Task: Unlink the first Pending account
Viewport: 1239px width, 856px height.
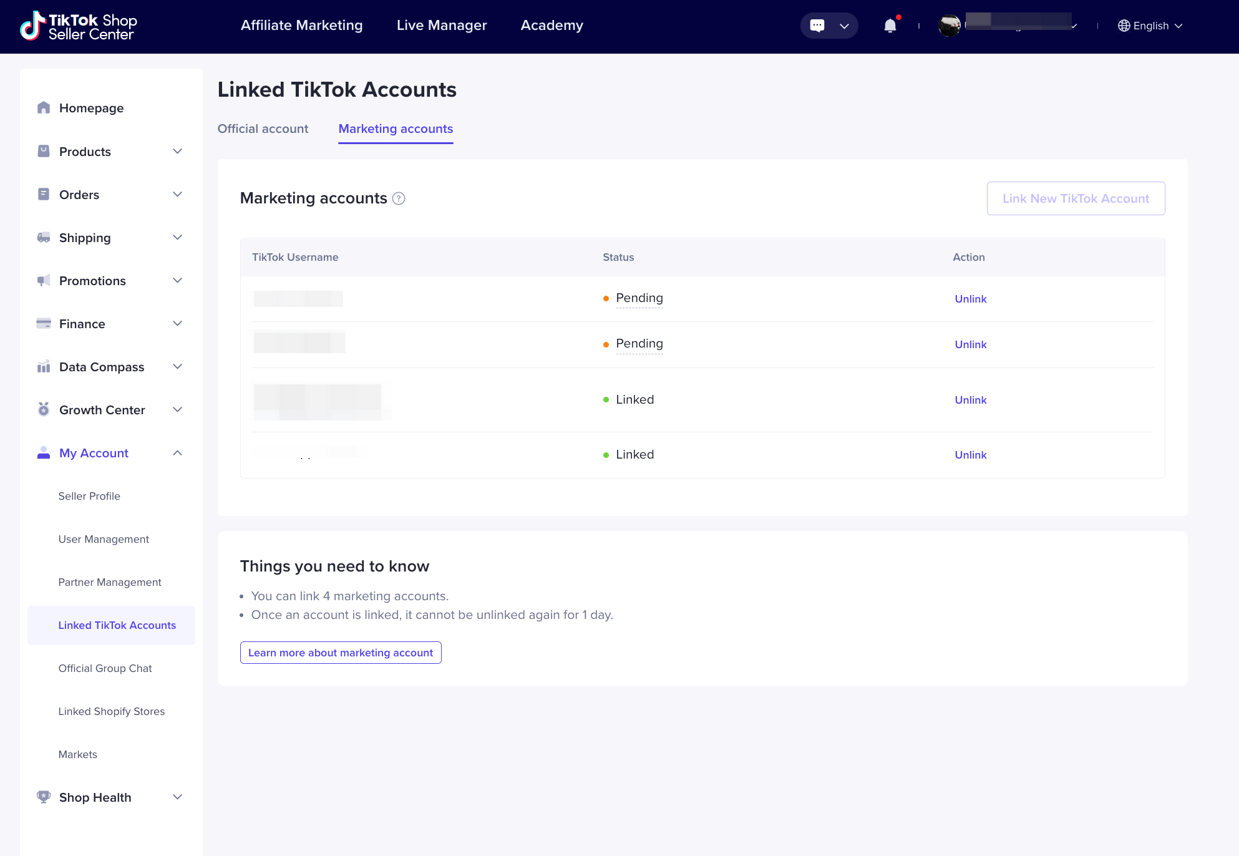Action: click(x=970, y=299)
